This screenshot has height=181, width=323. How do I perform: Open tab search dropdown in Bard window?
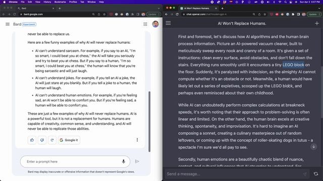tap(158, 9)
